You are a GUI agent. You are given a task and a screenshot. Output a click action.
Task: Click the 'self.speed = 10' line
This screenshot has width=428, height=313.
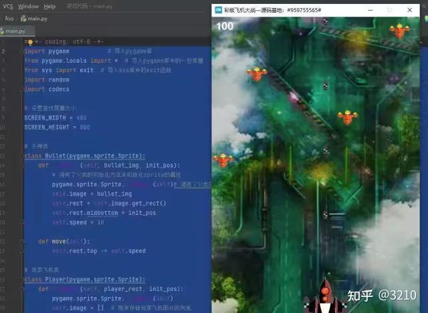(78, 222)
